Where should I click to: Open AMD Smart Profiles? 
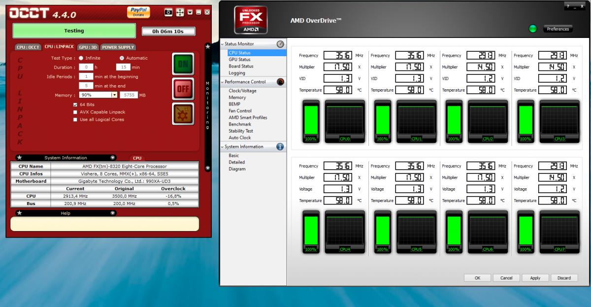pyautogui.click(x=248, y=118)
